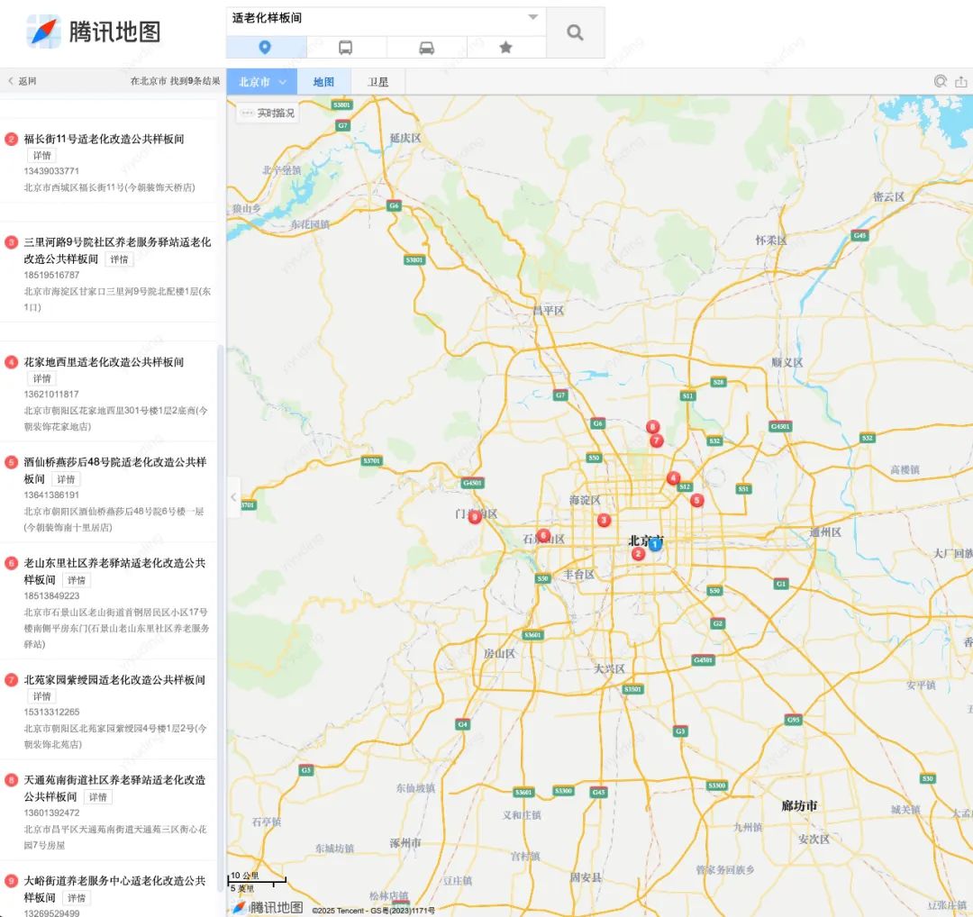The height and width of the screenshot is (917, 973).
Task: Click the Tencent Maps logo
Action: [x=94, y=32]
